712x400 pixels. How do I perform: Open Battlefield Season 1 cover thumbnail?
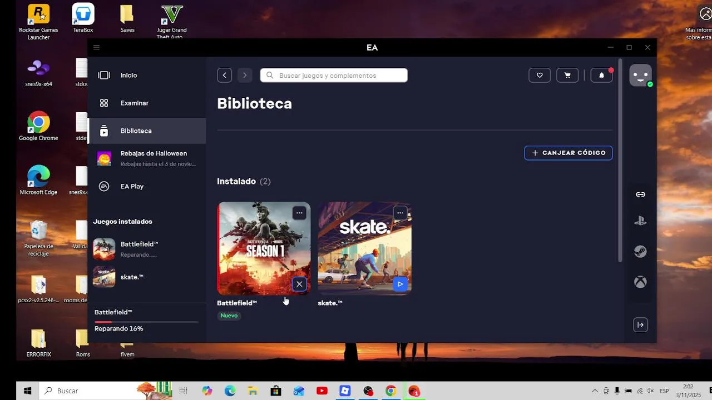264,248
